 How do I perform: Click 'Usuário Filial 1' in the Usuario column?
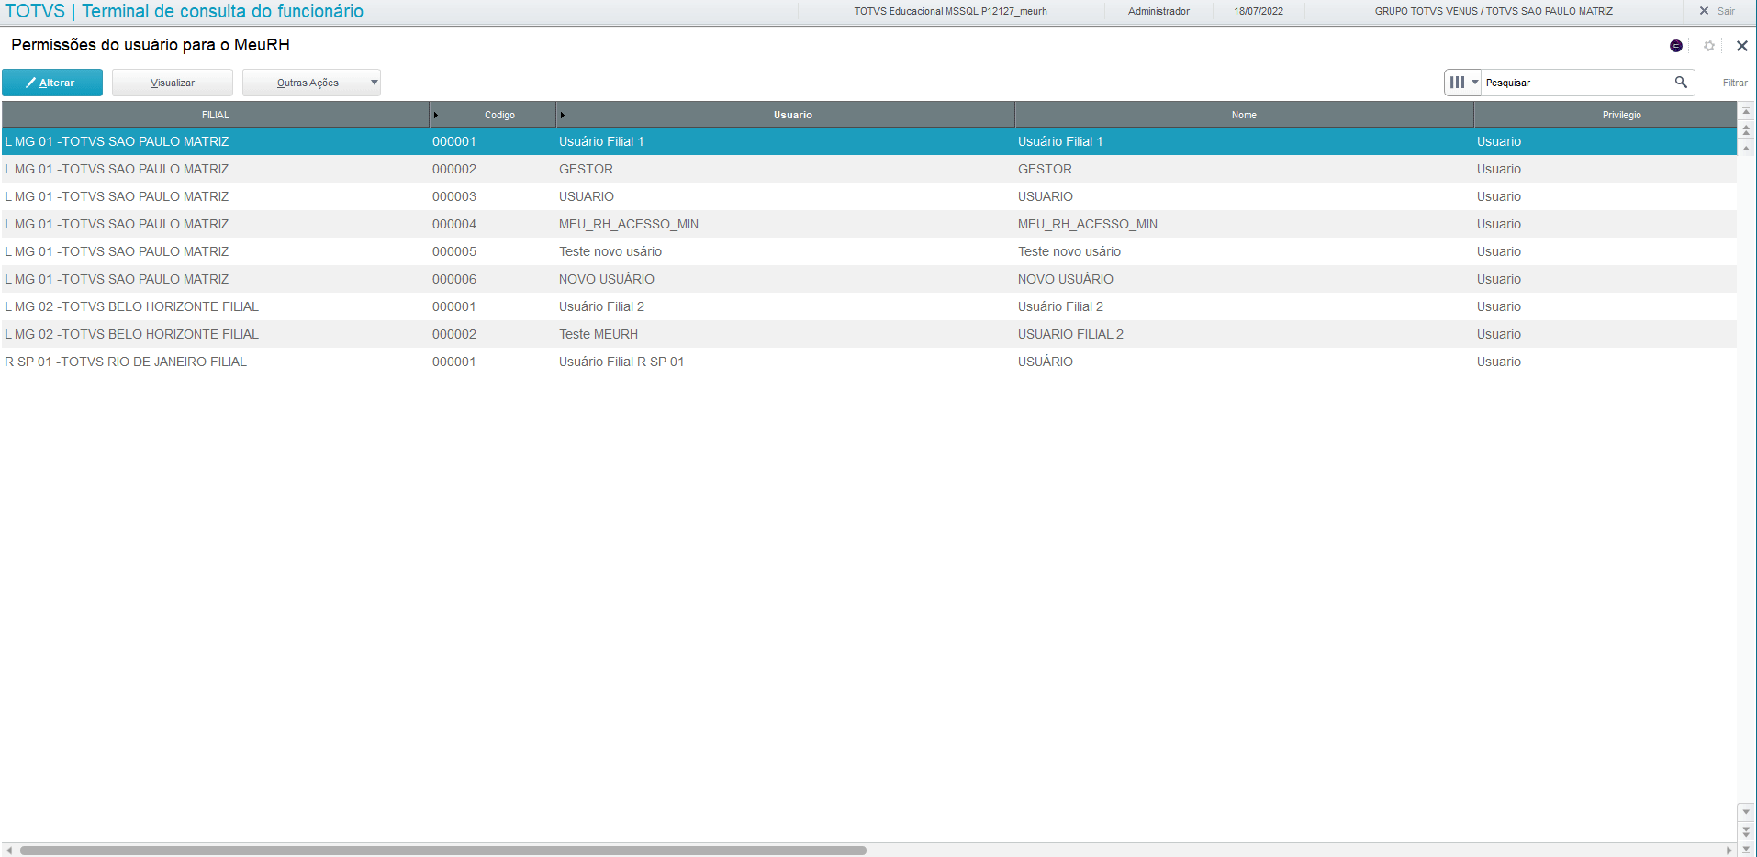click(601, 141)
